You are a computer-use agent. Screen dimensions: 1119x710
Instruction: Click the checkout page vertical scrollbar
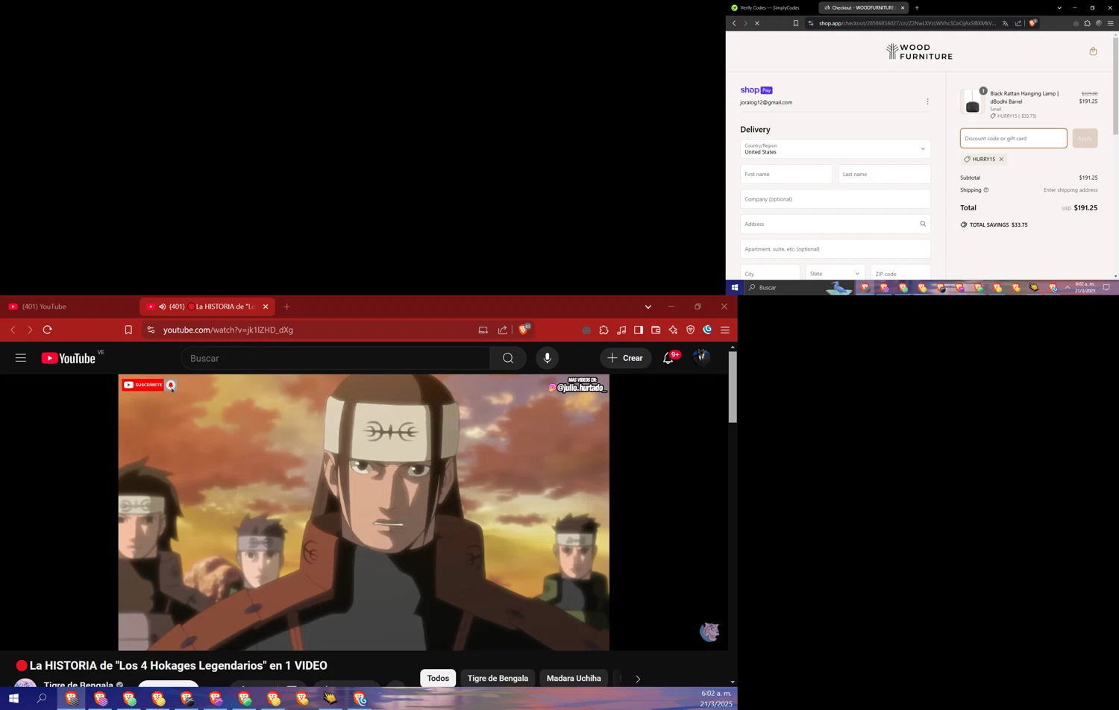click(x=1115, y=86)
